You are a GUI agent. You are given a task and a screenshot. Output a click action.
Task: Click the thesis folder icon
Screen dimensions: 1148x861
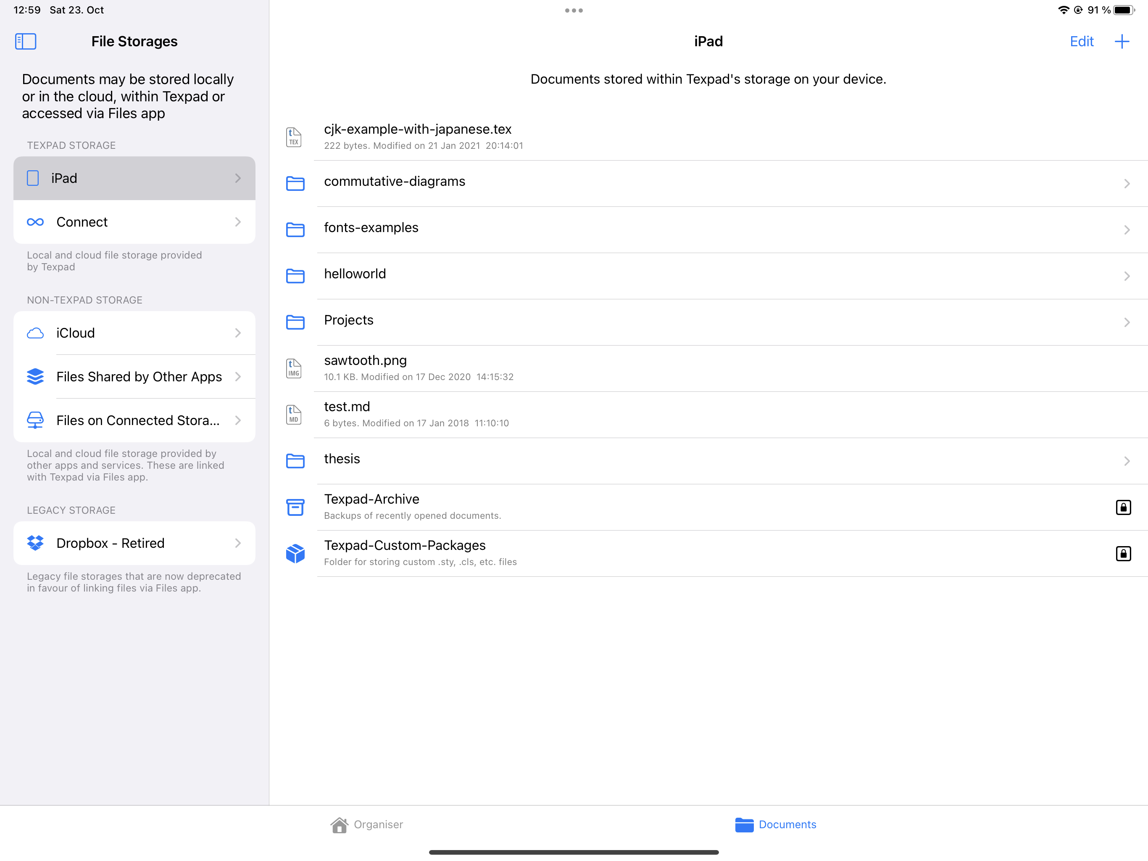click(295, 461)
